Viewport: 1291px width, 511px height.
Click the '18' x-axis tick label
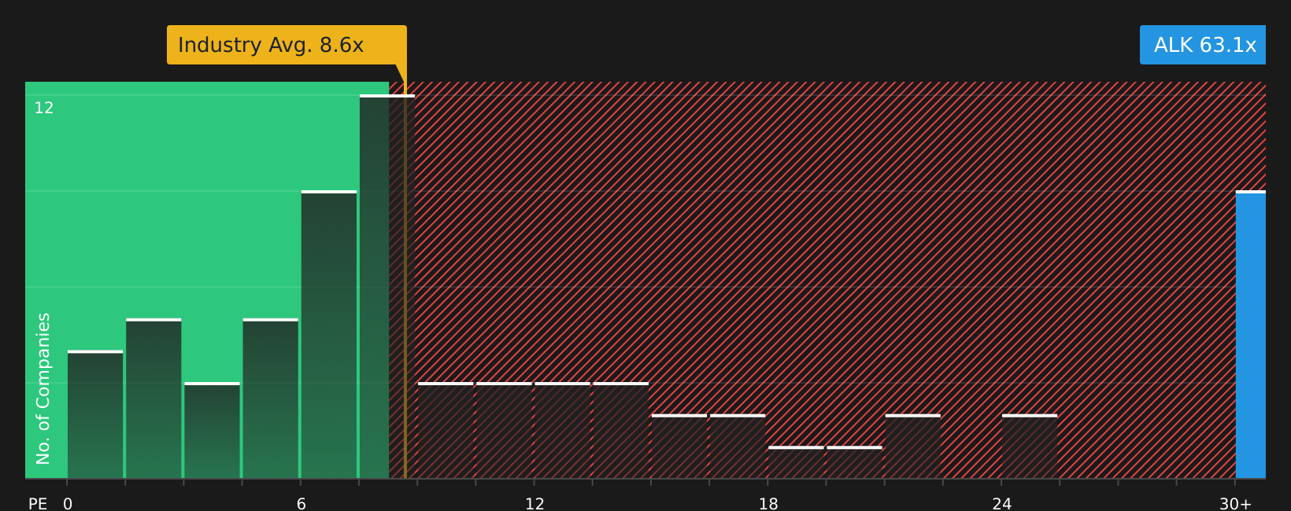pyautogui.click(x=768, y=504)
